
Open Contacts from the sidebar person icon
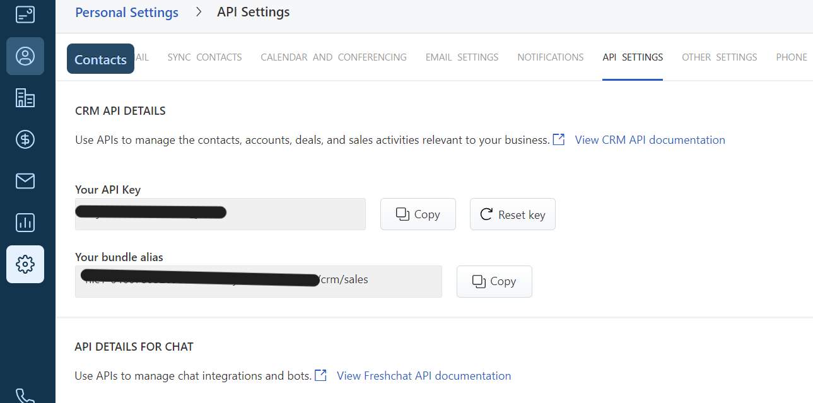pos(25,56)
